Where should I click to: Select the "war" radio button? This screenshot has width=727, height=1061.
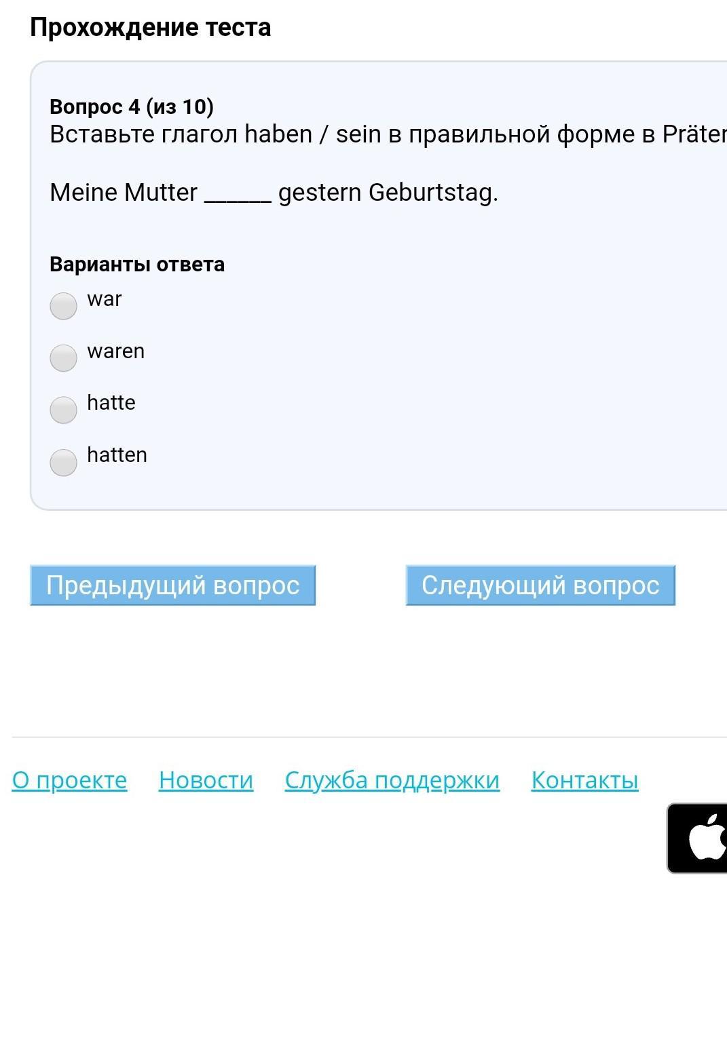[63, 306]
